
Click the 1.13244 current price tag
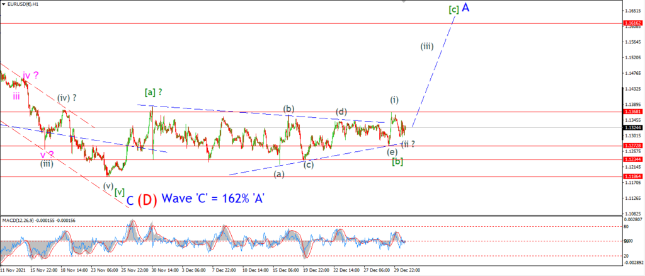tap(634, 127)
